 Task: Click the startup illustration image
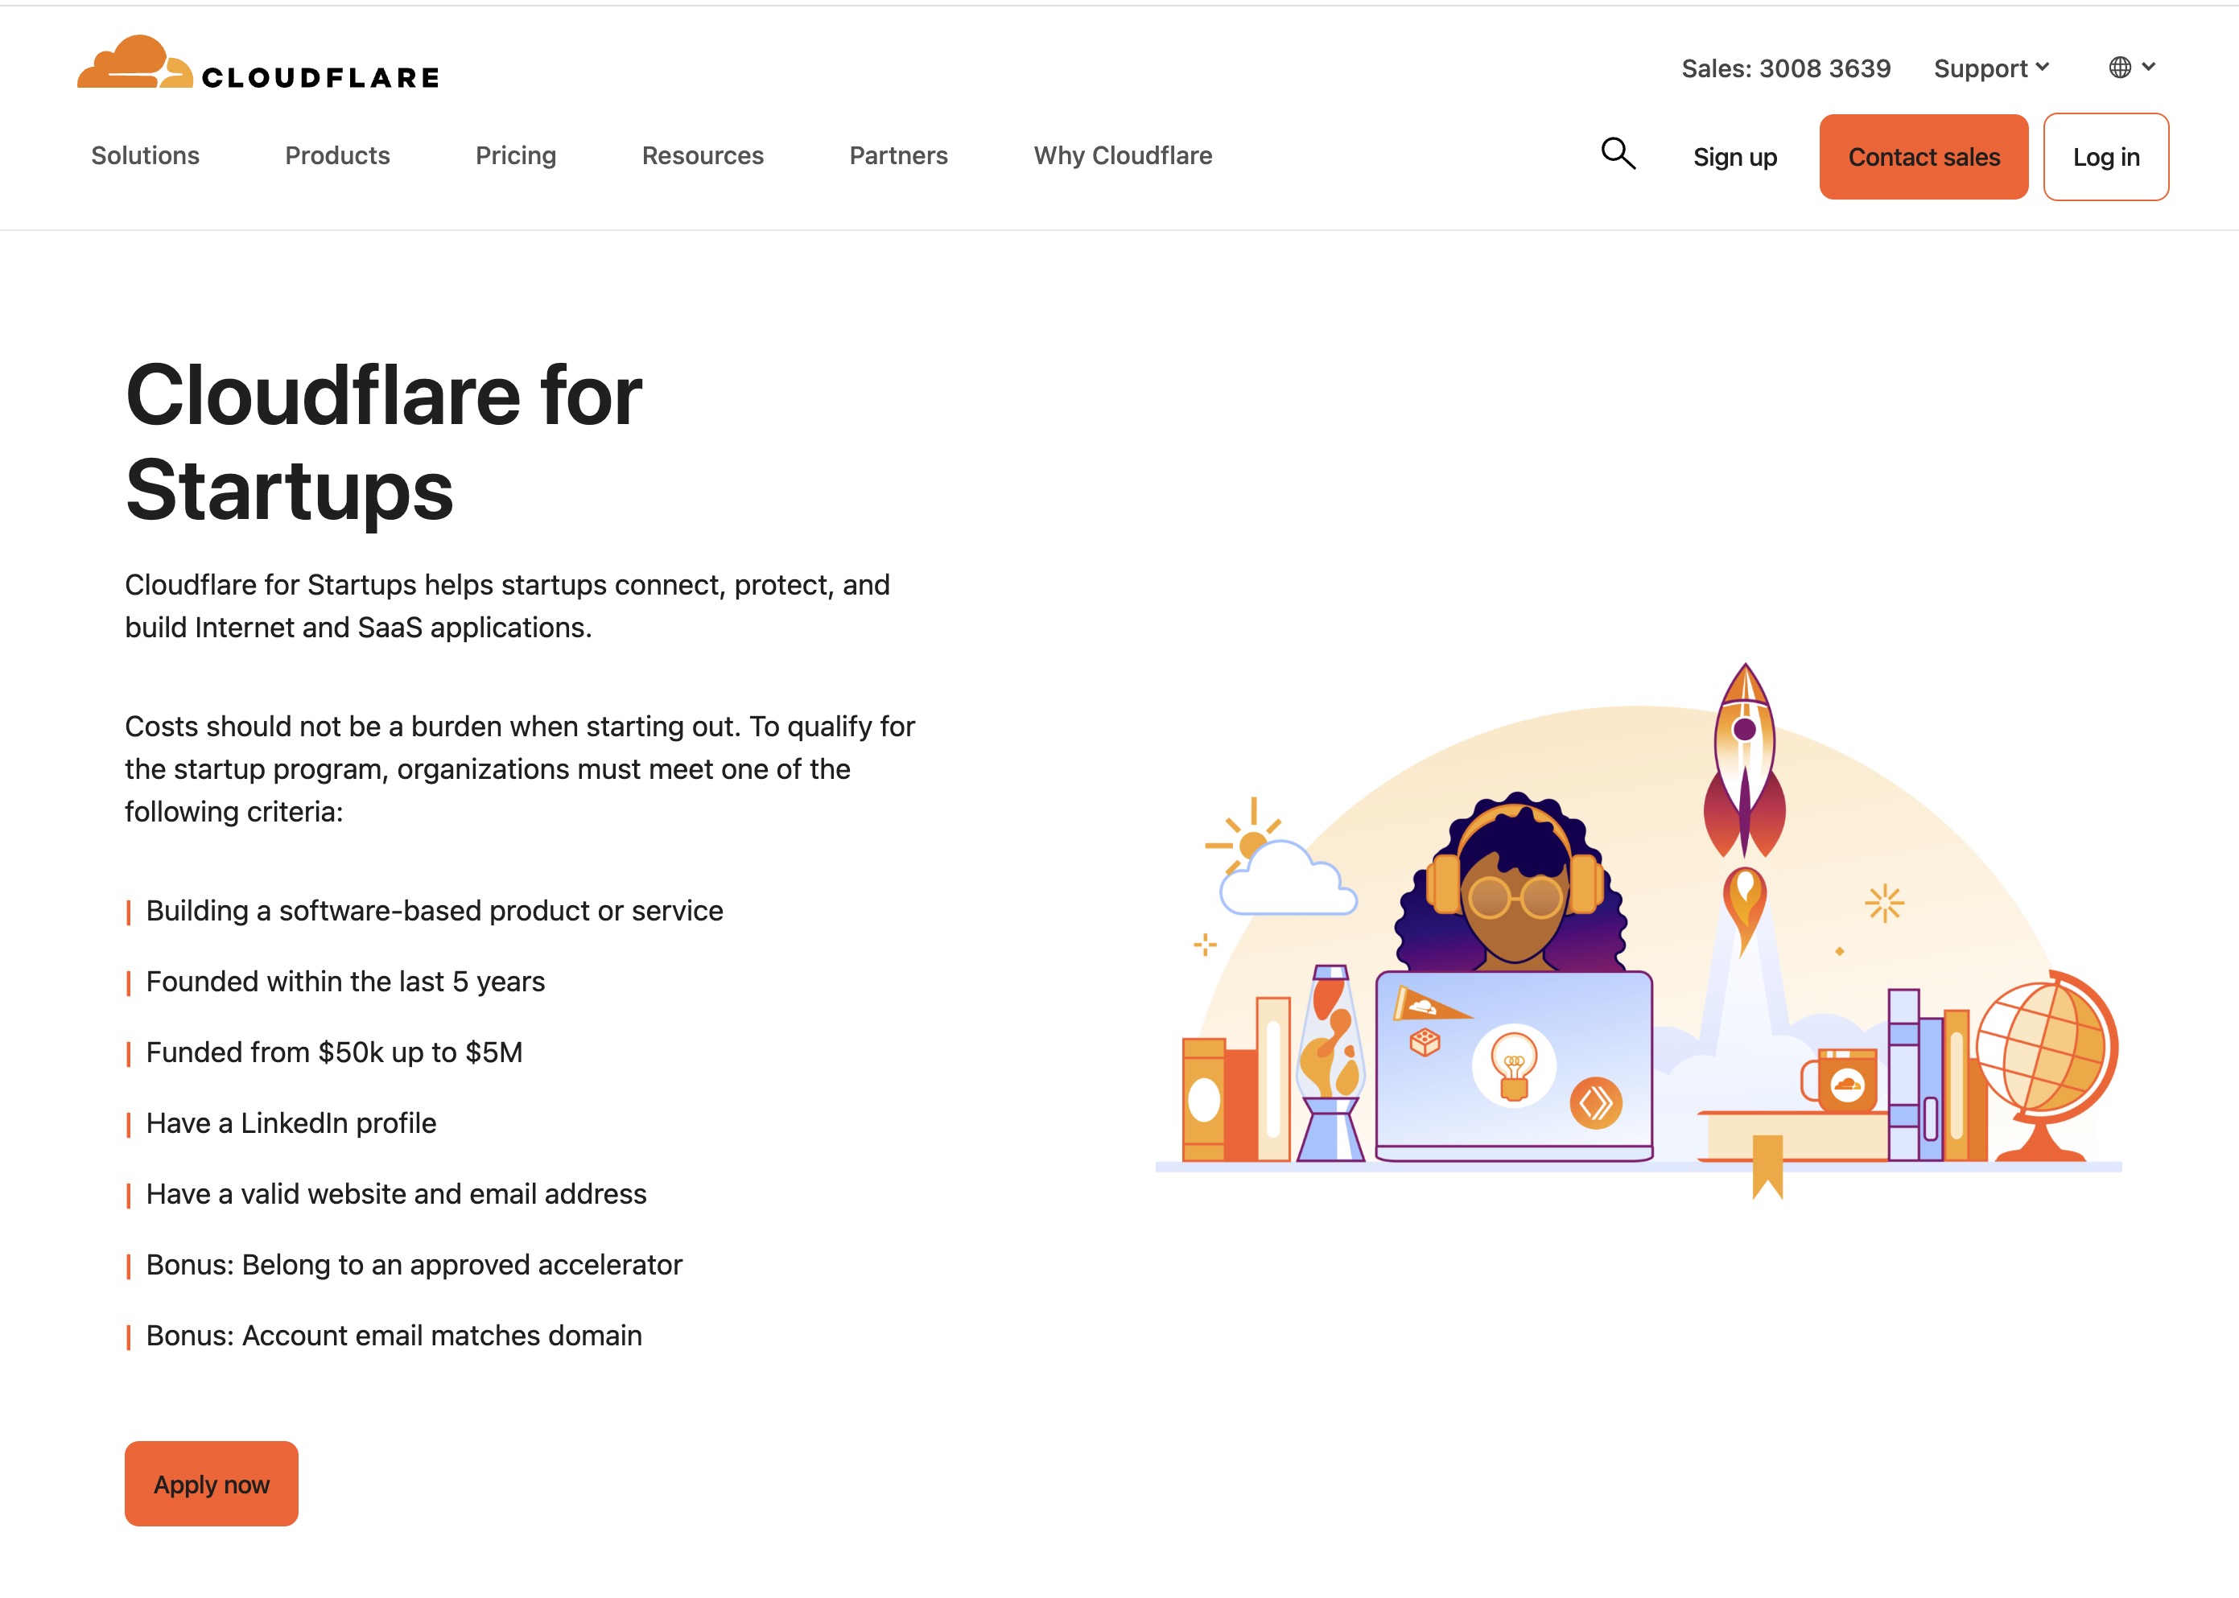pyautogui.click(x=1639, y=930)
